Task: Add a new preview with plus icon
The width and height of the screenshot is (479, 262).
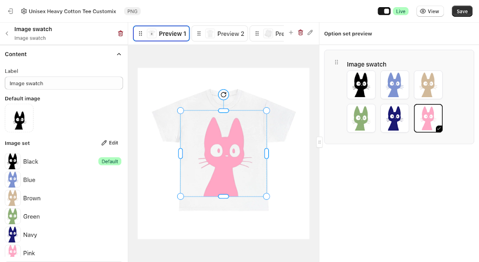Action: tap(291, 33)
